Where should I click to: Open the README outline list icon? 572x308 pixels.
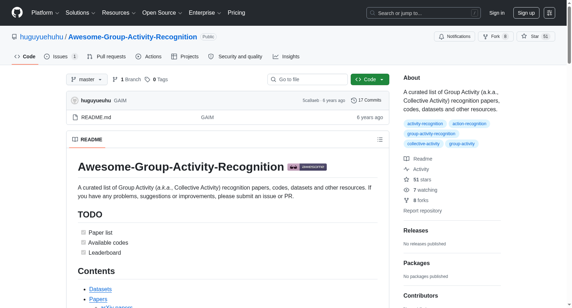click(380, 140)
